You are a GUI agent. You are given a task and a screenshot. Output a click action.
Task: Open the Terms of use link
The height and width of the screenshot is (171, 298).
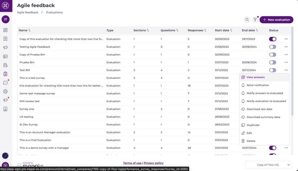pos(132,163)
